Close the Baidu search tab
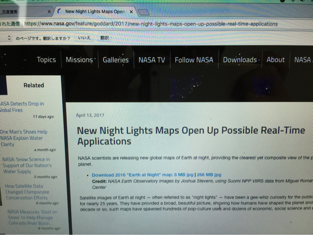 click(x=49, y=12)
